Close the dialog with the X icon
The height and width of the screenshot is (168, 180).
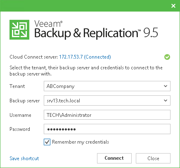(x=173, y=6)
